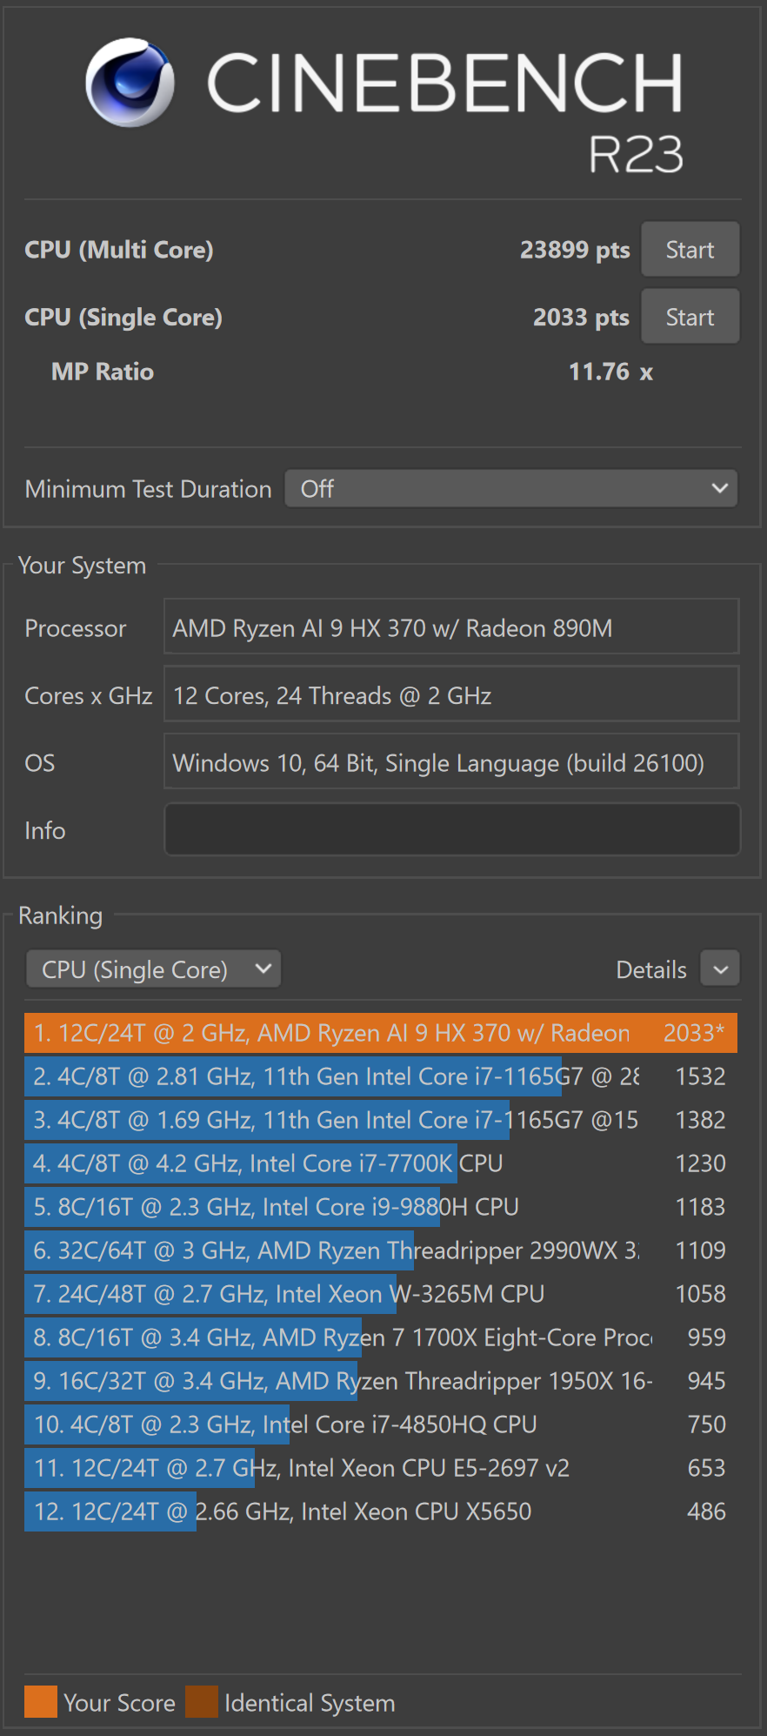
Task: Click the Info text field
Action: 451,830
